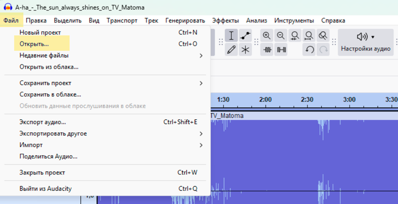
Task: Click the Undo arrow icon
Action: pyautogui.click(x=309, y=49)
